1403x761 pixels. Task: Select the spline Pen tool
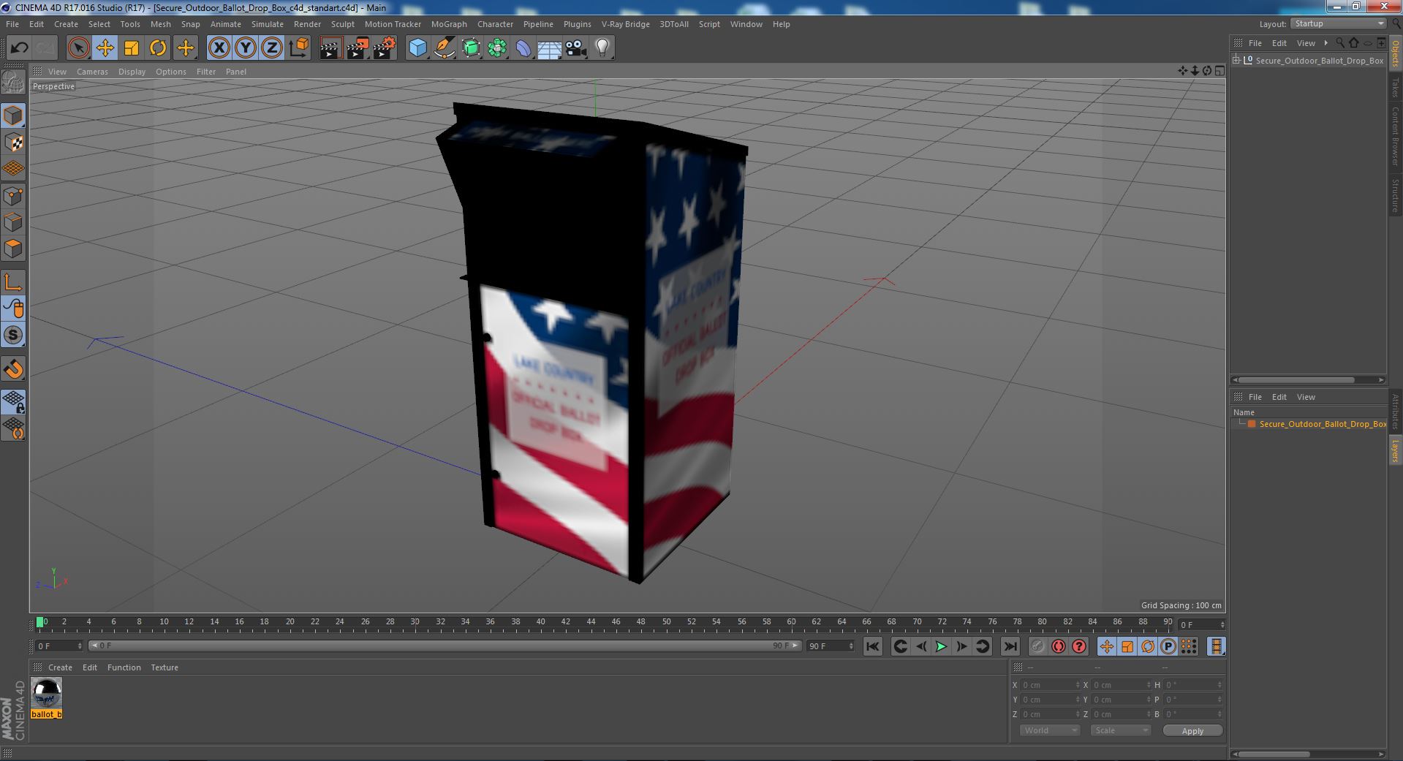444,48
